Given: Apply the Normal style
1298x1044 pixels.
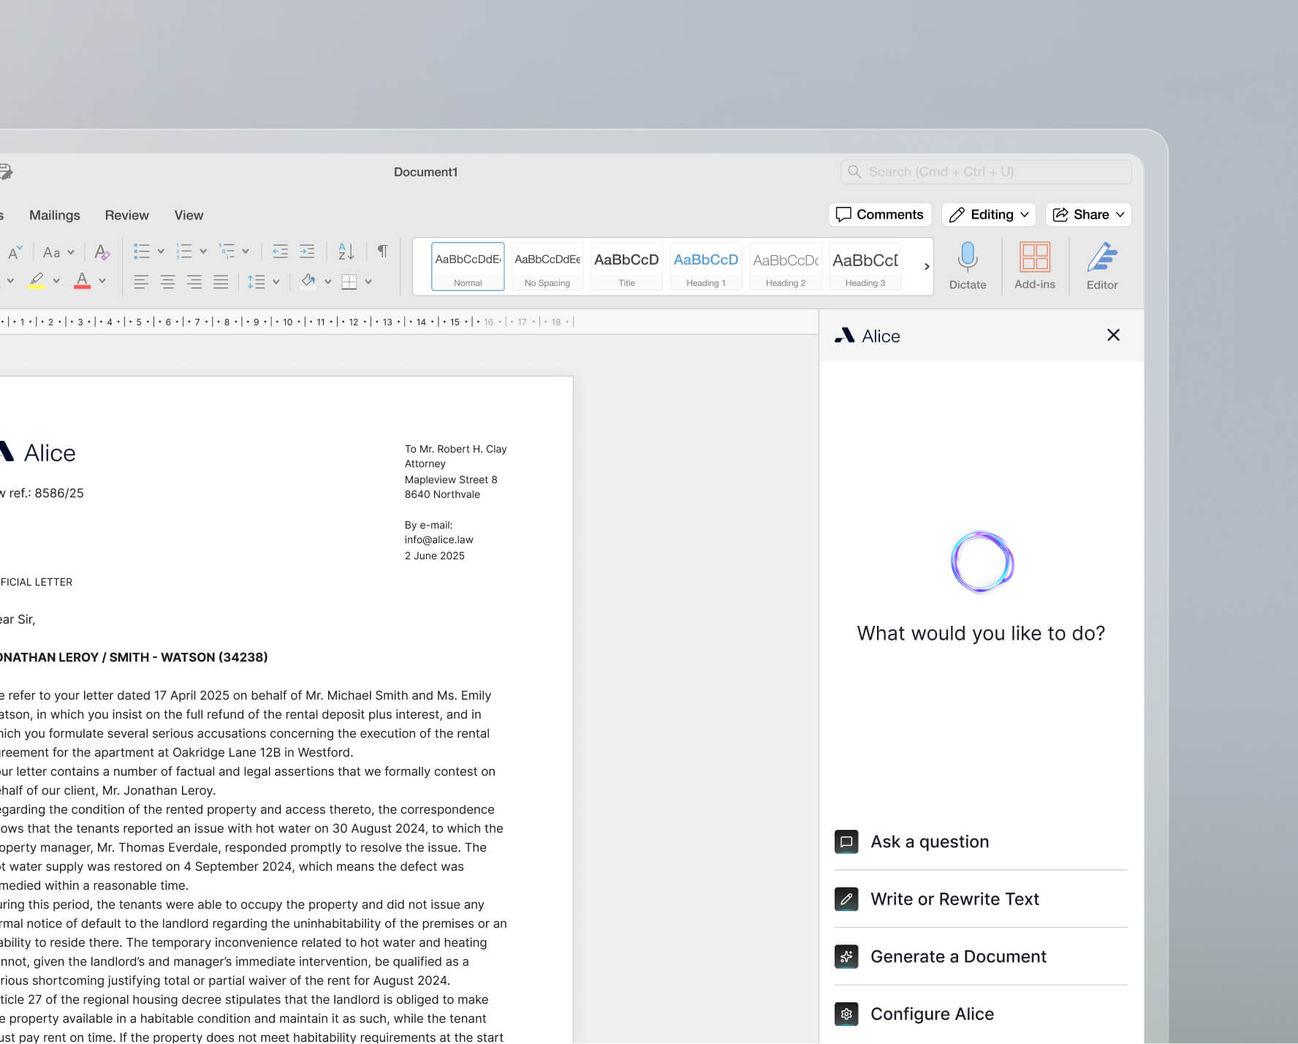Looking at the screenshot, I should (468, 267).
